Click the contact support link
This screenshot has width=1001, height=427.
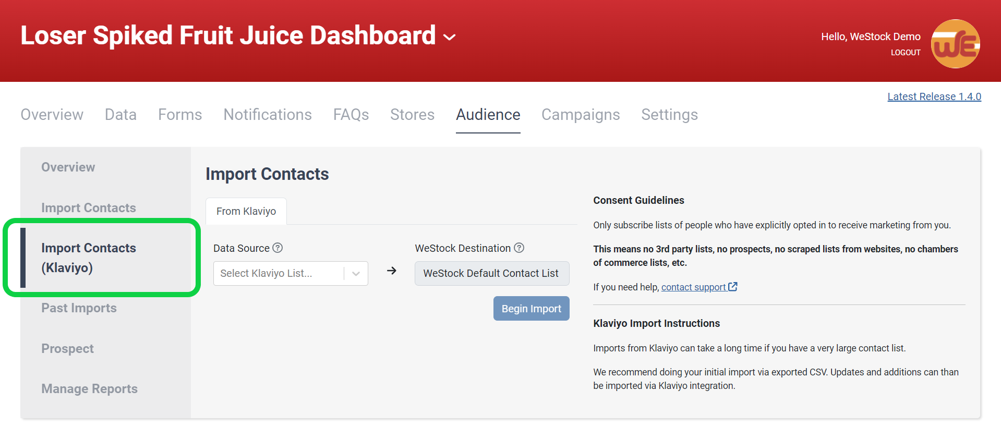click(x=693, y=287)
